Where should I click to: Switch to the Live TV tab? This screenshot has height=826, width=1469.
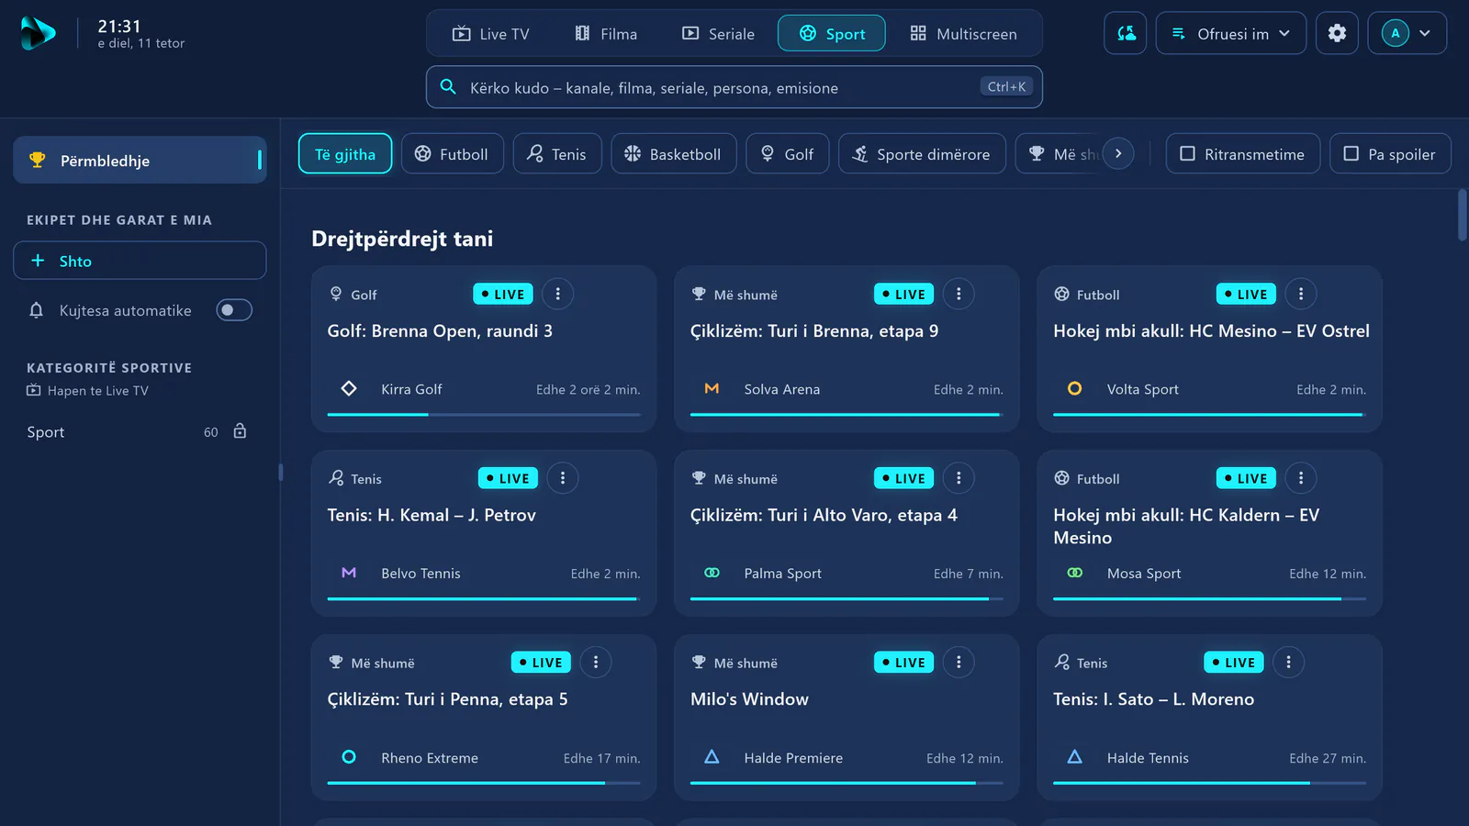pyautogui.click(x=491, y=34)
